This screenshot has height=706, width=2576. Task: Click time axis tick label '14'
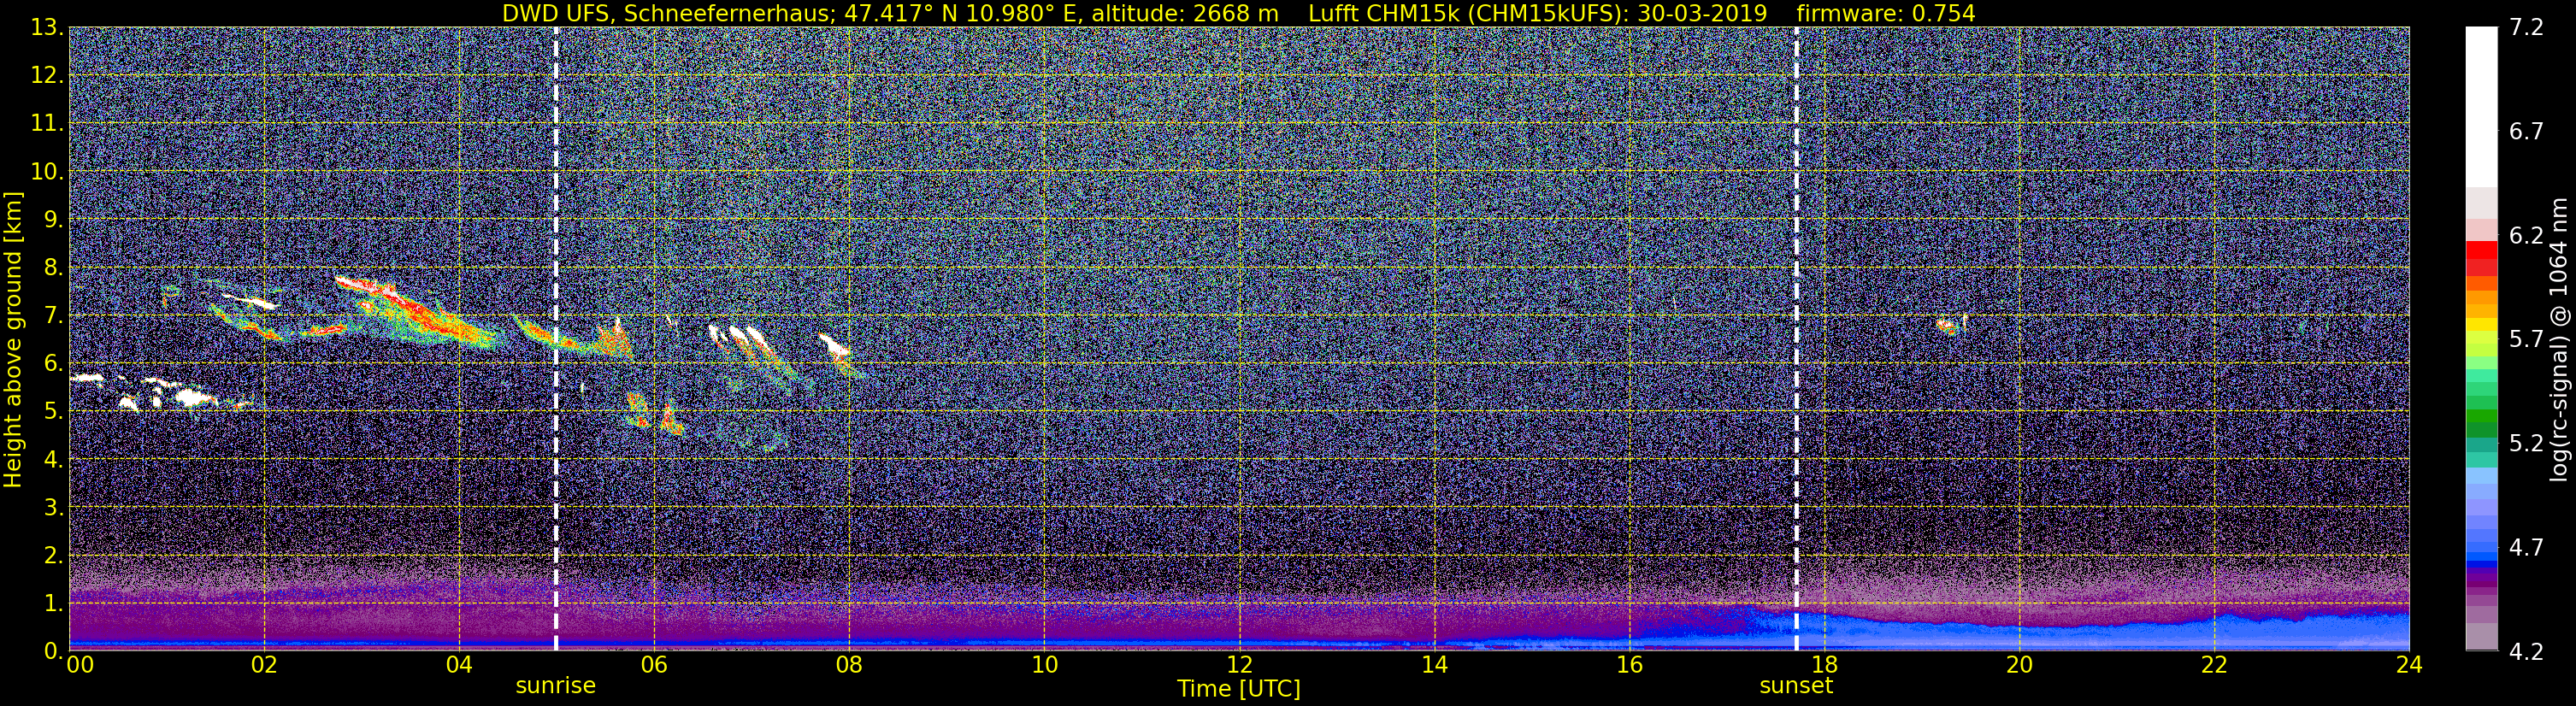(x=1434, y=666)
